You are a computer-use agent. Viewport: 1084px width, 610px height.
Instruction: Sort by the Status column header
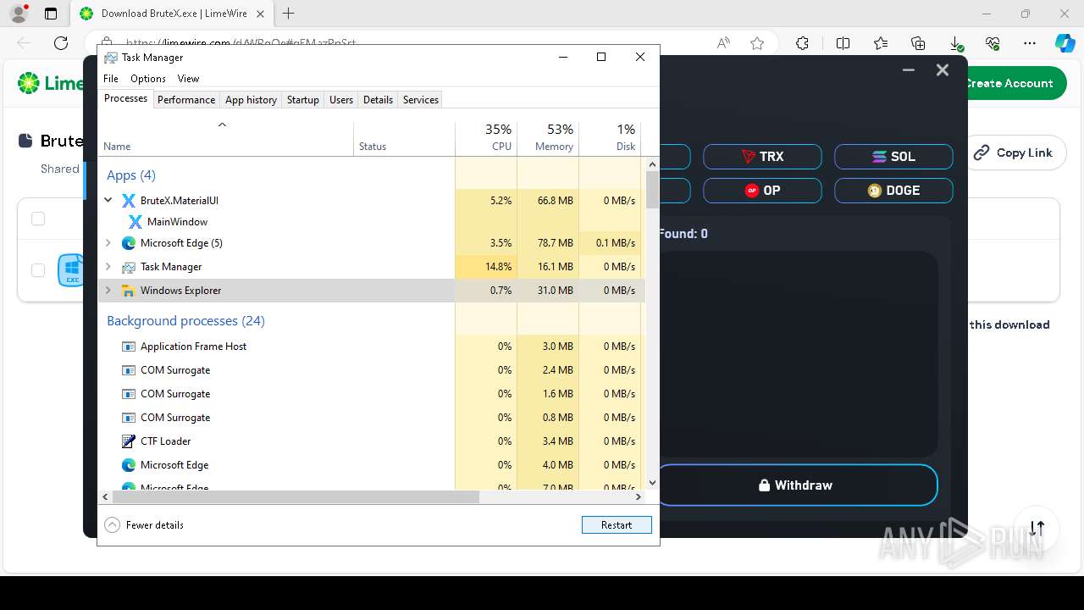tap(404, 139)
